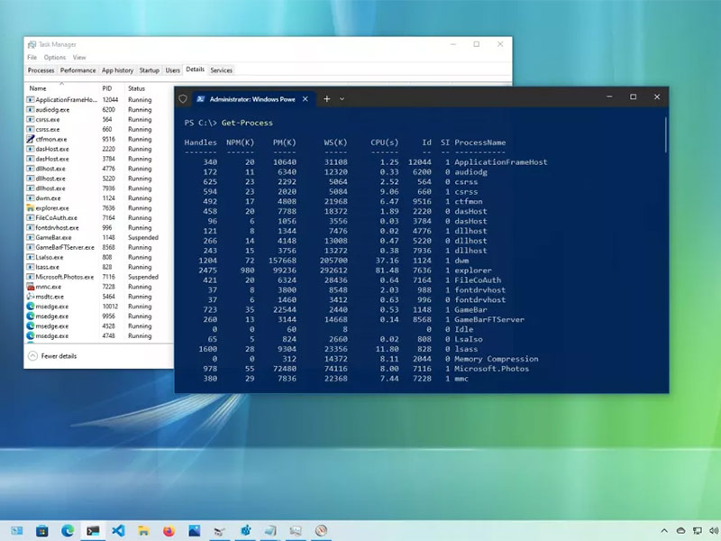Screen dimensions: 721x541
Task: Collapse Task Manager with Fewer details
Action: pyautogui.click(x=52, y=356)
